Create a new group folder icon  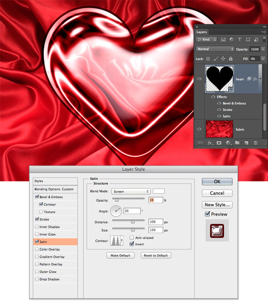(237, 143)
